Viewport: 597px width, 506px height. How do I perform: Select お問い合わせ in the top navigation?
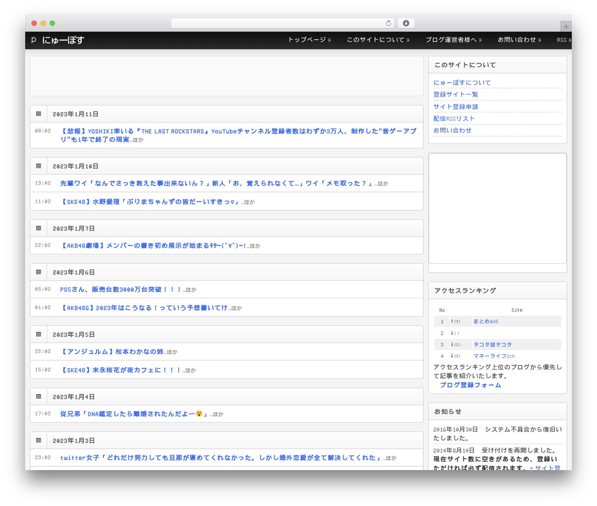tap(520, 40)
